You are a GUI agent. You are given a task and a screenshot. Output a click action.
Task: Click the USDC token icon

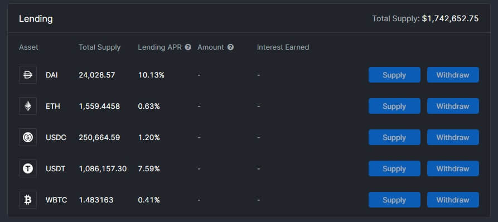(x=28, y=137)
